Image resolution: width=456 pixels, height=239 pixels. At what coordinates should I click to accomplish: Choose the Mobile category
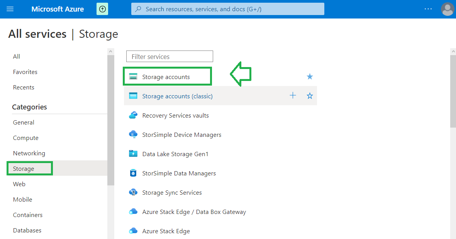[x=22, y=200]
